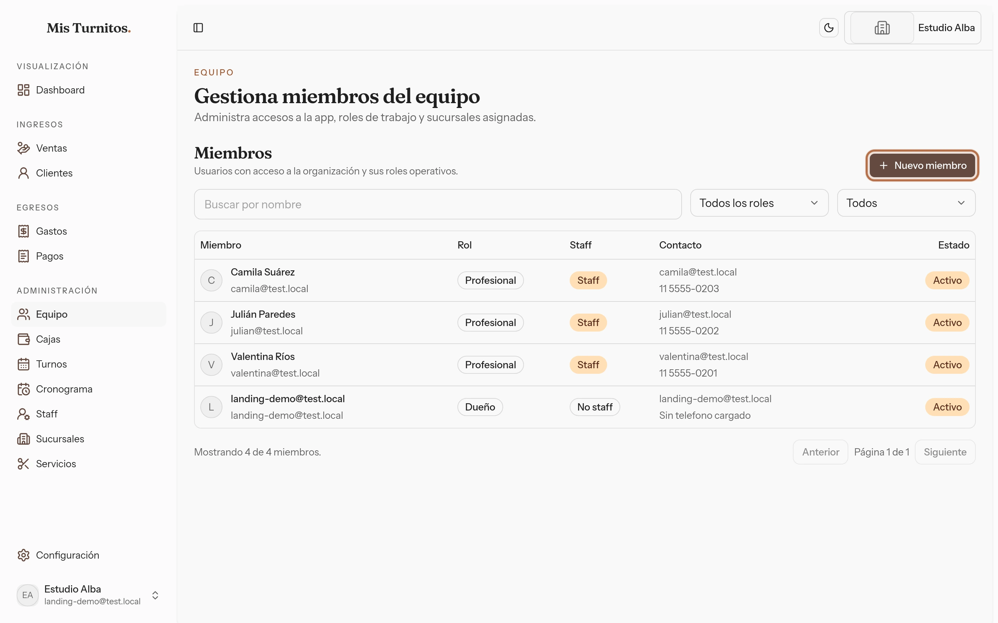
Task: Click the Staff user-cog icon
Action: tap(24, 414)
